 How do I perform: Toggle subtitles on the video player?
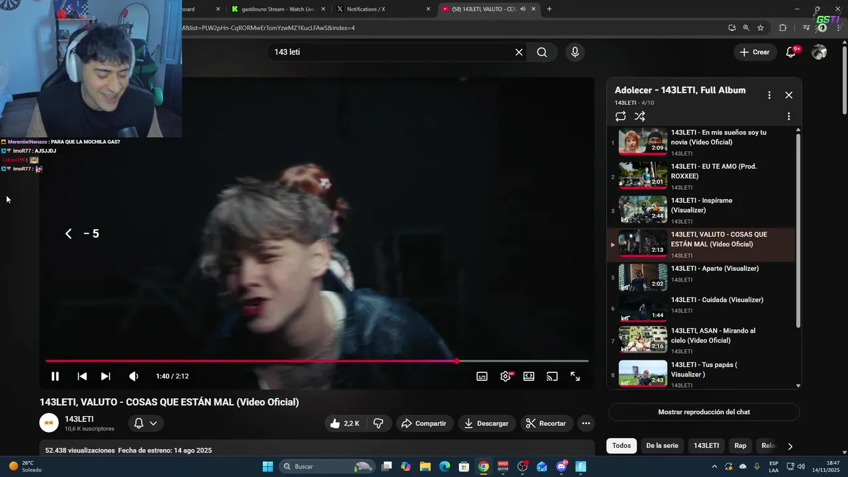(x=482, y=376)
